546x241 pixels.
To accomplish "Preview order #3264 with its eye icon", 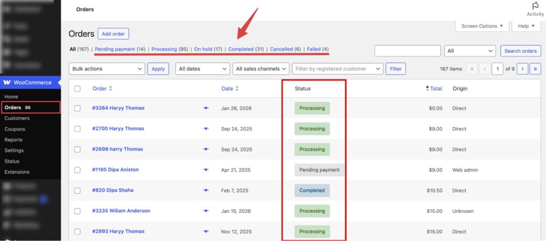I will point(206,108).
